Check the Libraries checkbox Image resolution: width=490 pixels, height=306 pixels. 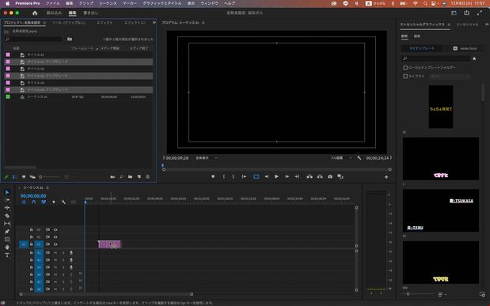[405, 76]
